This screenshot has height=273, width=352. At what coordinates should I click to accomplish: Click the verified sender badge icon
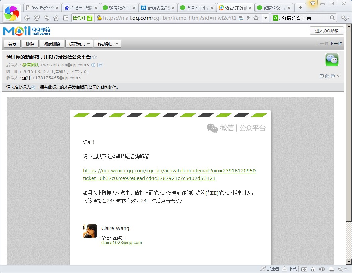(93, 65)
